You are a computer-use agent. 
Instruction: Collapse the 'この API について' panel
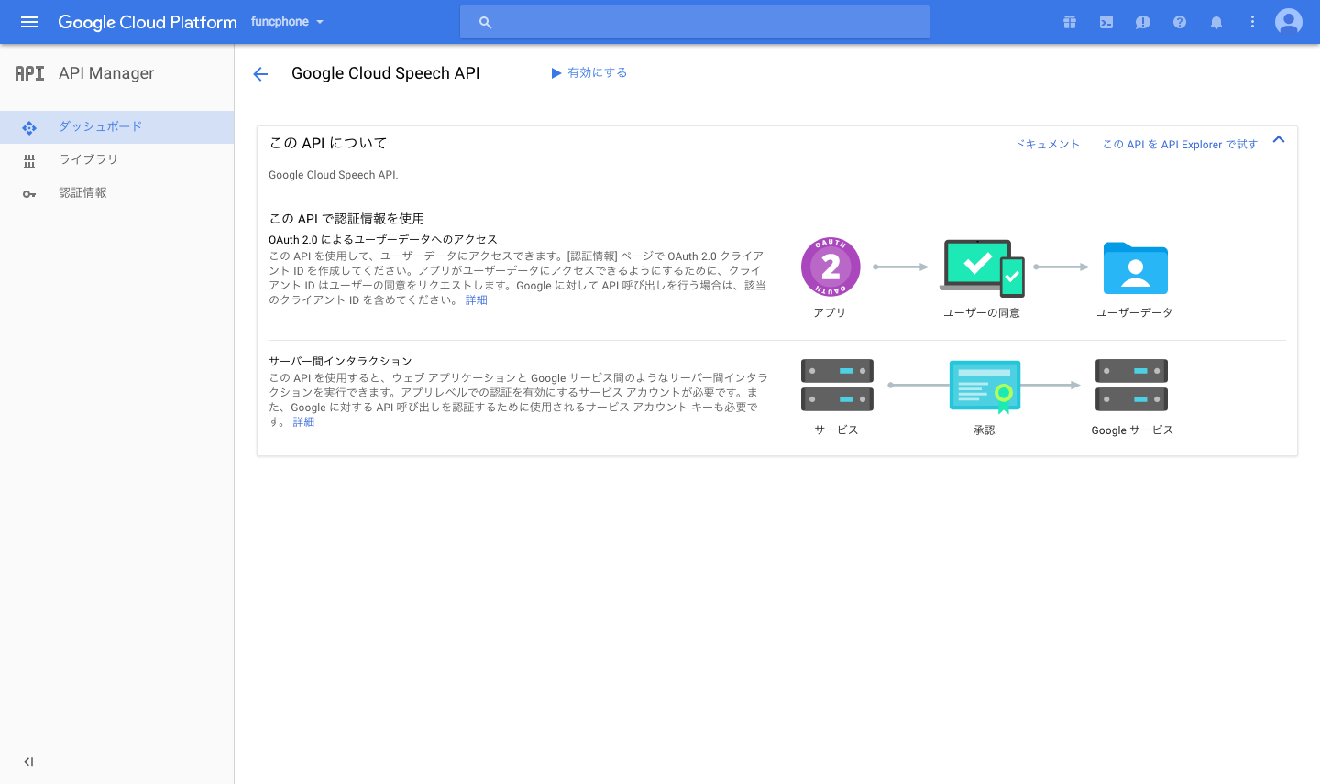pos(1279,140)
